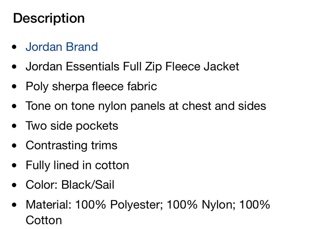Click the wrapped word Cotton on the last line
Screen dimensions: 320x229
pos(44,220)
